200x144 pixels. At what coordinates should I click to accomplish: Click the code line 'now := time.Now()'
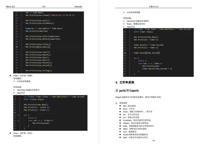click(34, 12)
